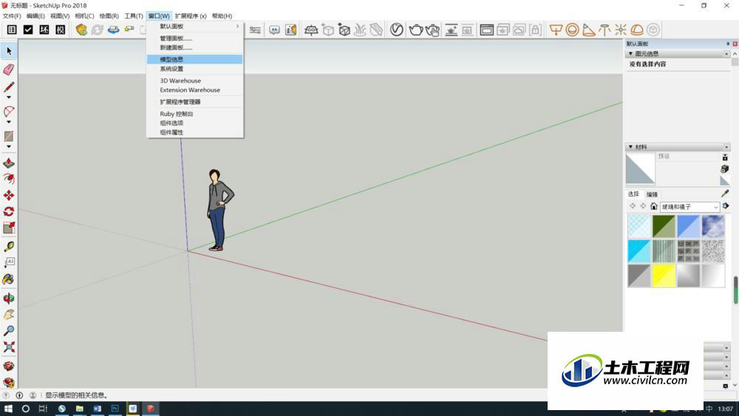Click the Windows Start button
Screen dimensions: 739x416
pyautogui.click(x=8, y=409)
